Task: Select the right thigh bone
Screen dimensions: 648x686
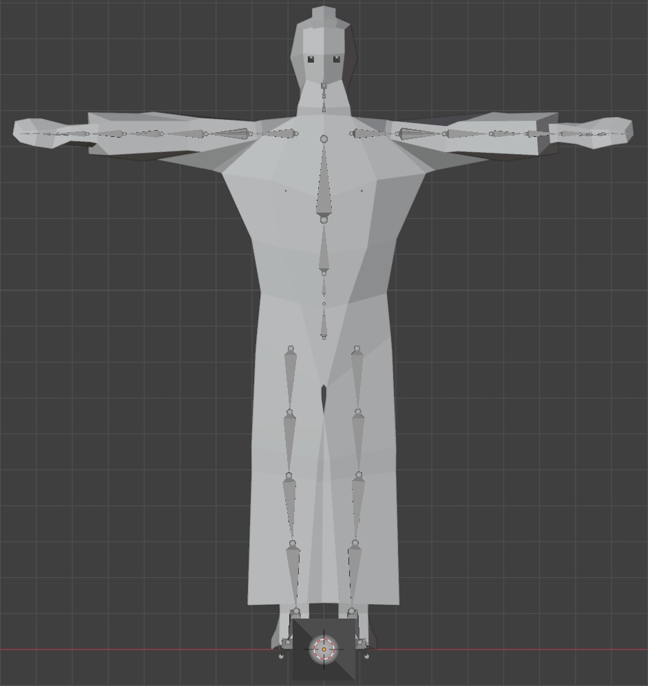Action: (357, 375)
